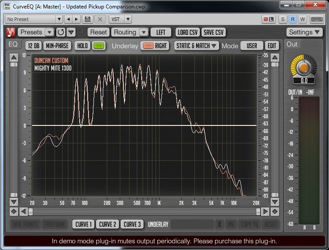Select CURVE 2 button

(x=107, y=224)
